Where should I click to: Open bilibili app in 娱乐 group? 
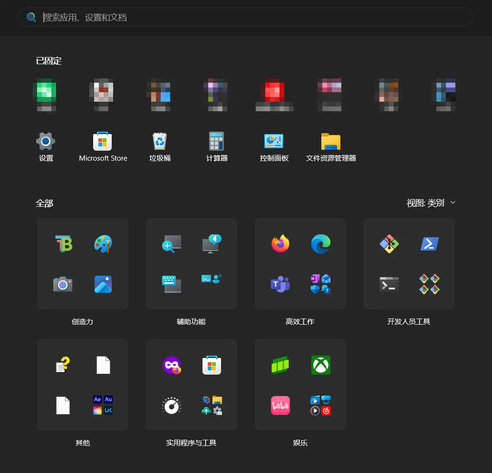click(280, 405)
